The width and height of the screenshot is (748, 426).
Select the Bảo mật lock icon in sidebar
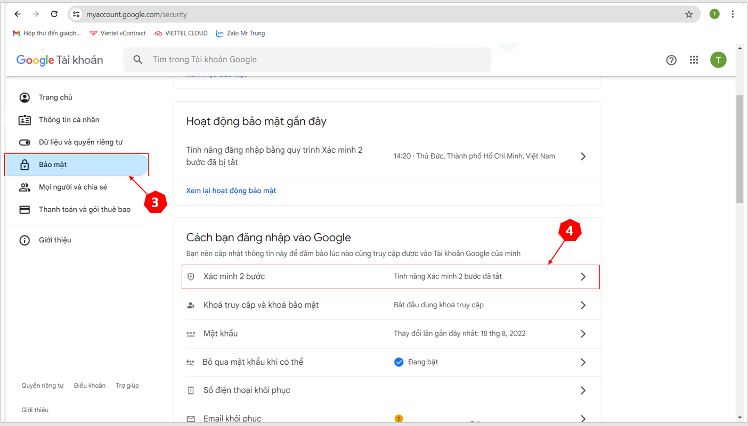pos(25,165)
